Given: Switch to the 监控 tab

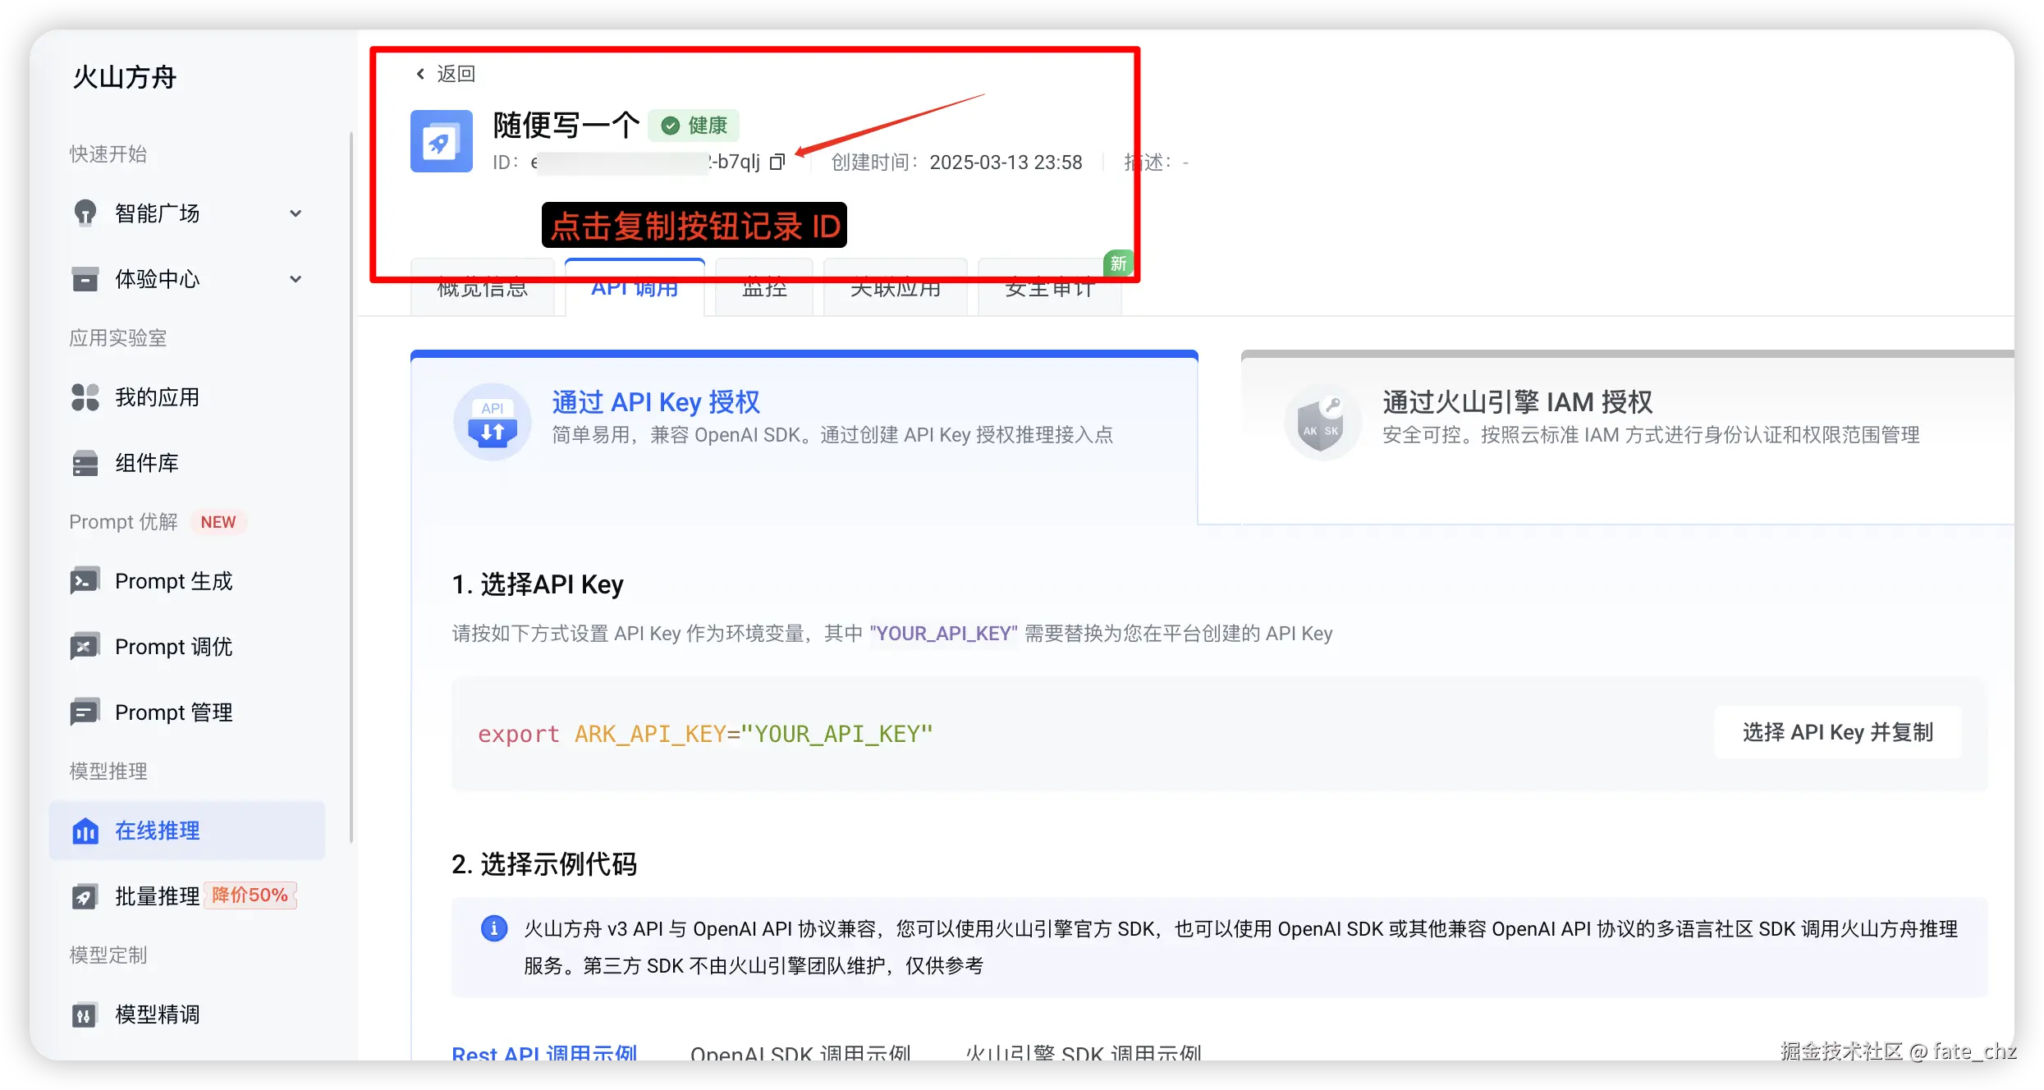Looking at the screenshot, I should click(763, 290).
